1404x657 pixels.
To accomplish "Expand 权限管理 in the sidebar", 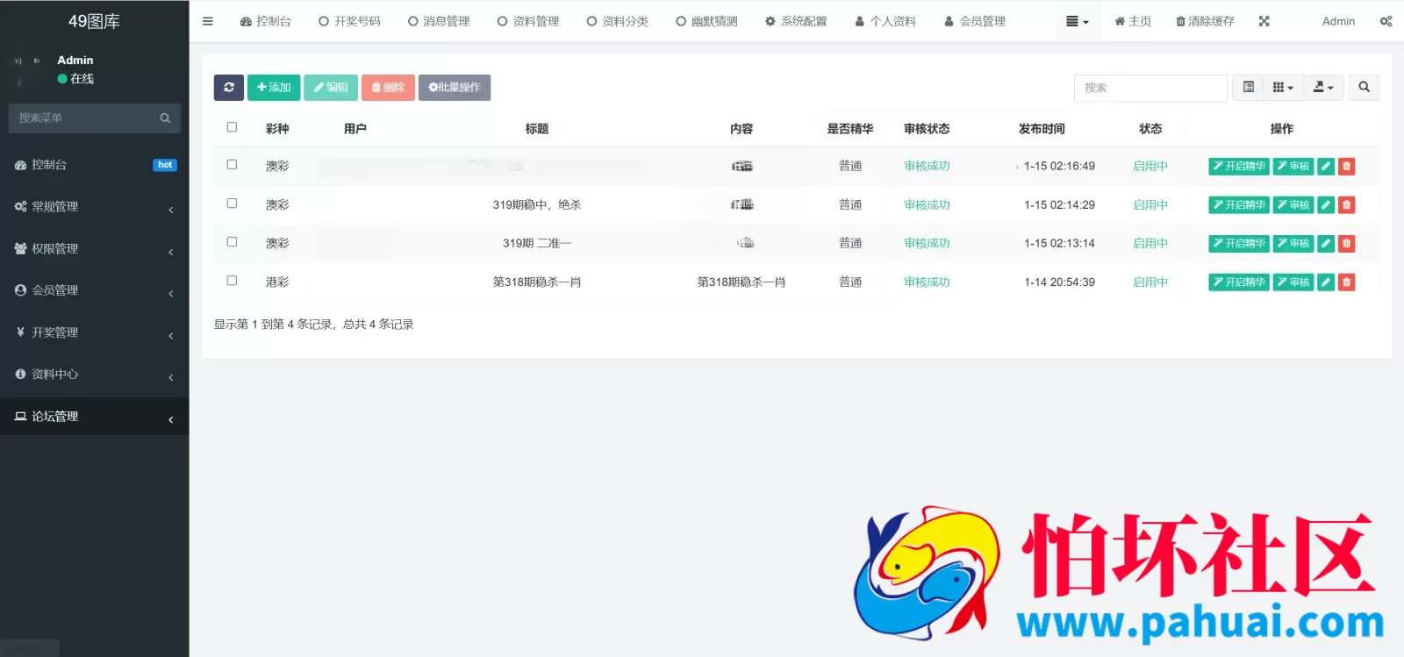I will click(x=94, y=249).
